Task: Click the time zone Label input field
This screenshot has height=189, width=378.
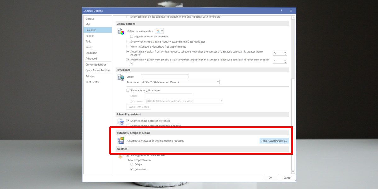Action: pyautogui.click(x=164, y=76)
